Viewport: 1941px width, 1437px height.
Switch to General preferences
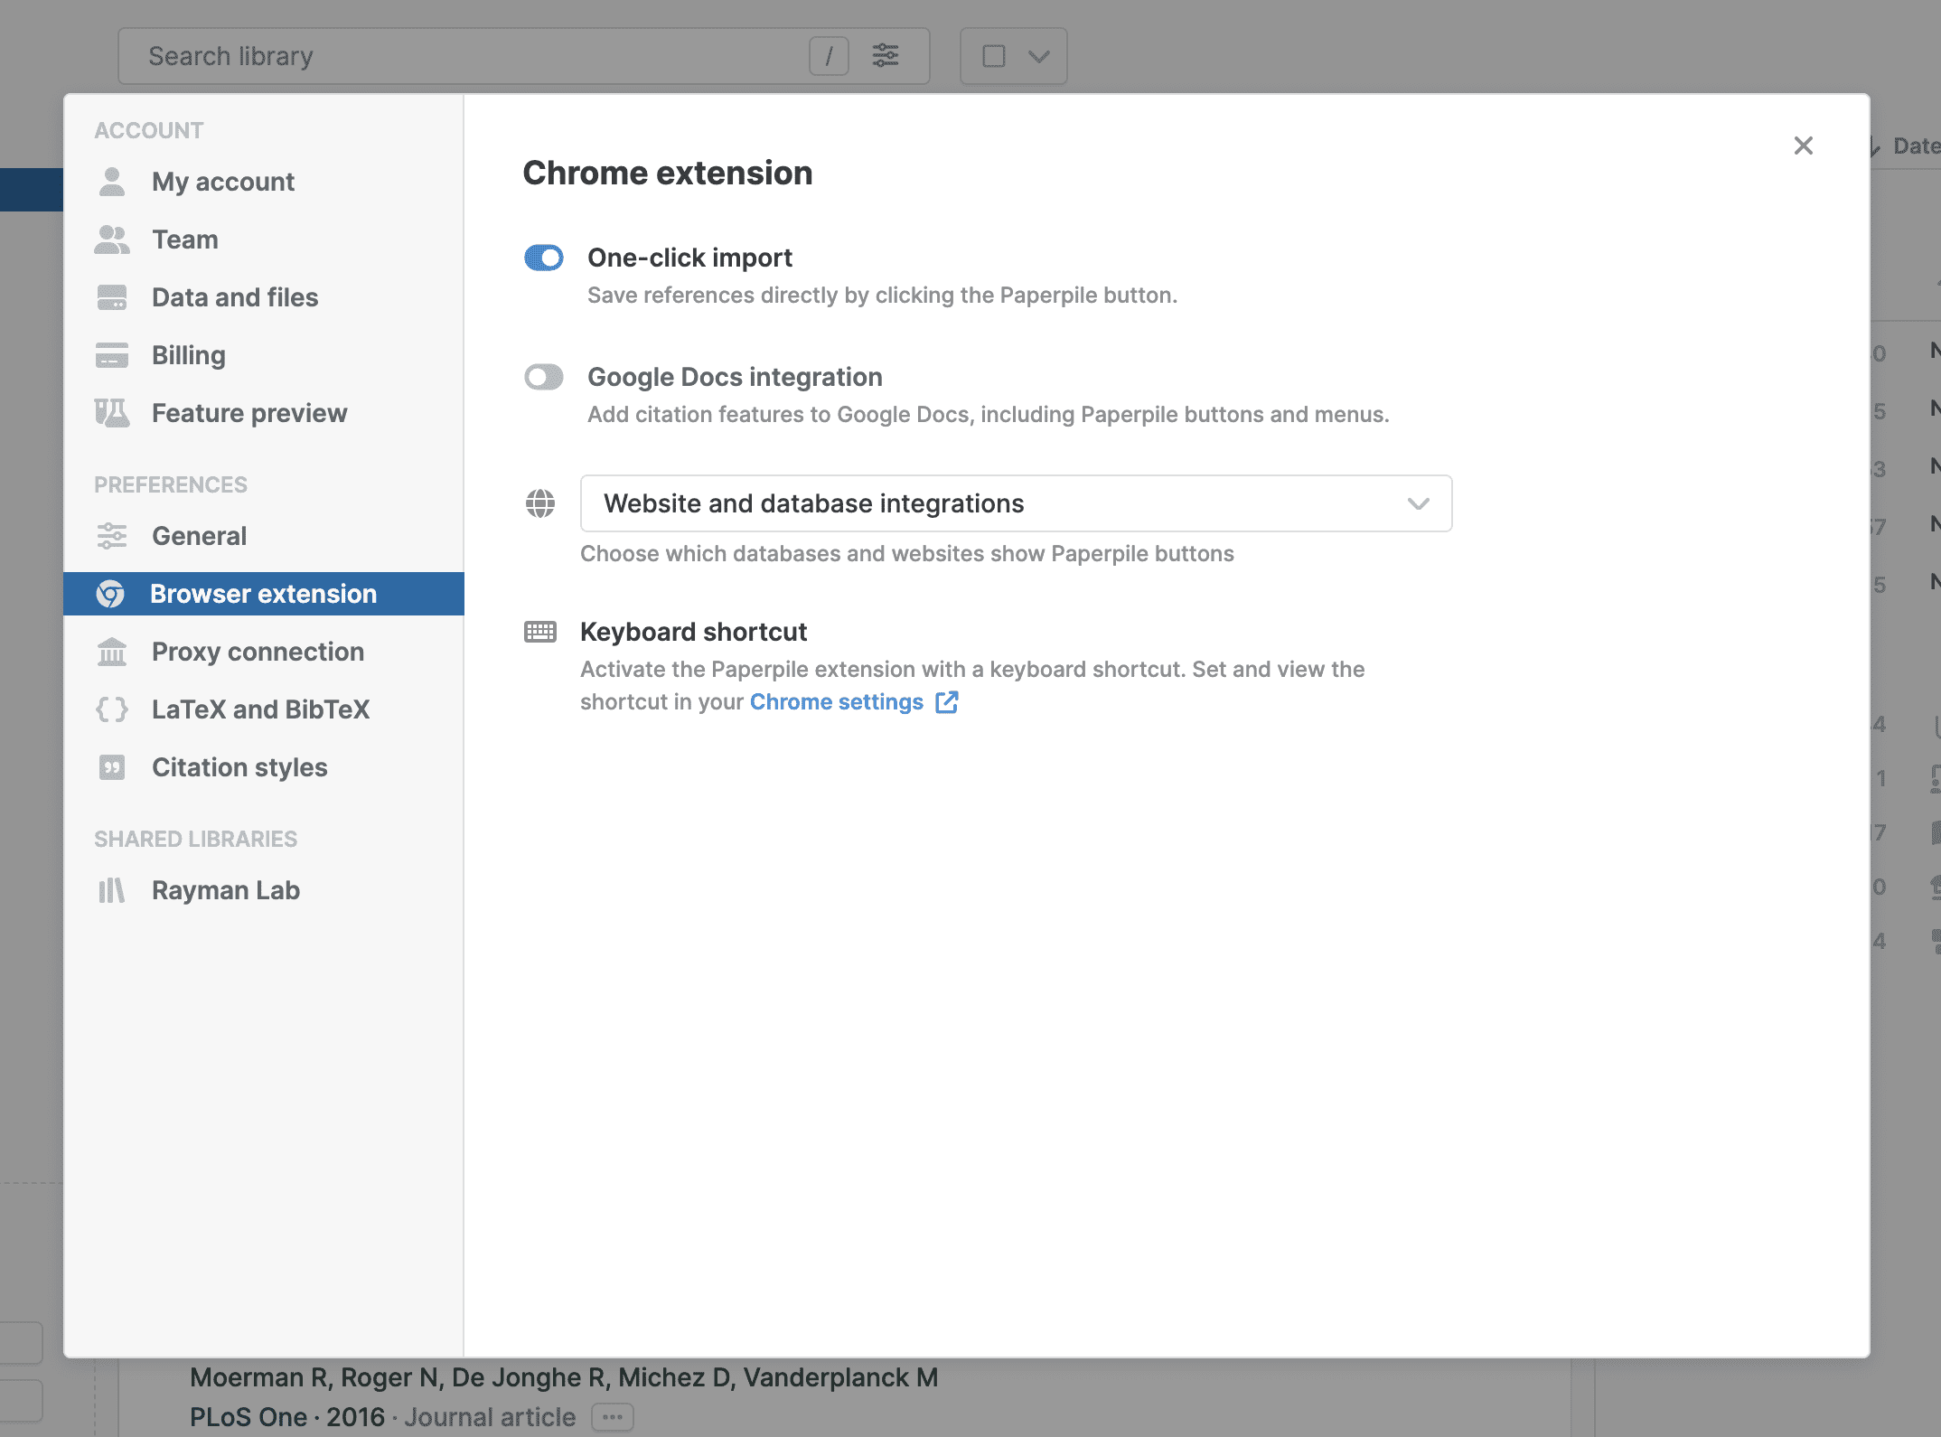coord(199,536)
